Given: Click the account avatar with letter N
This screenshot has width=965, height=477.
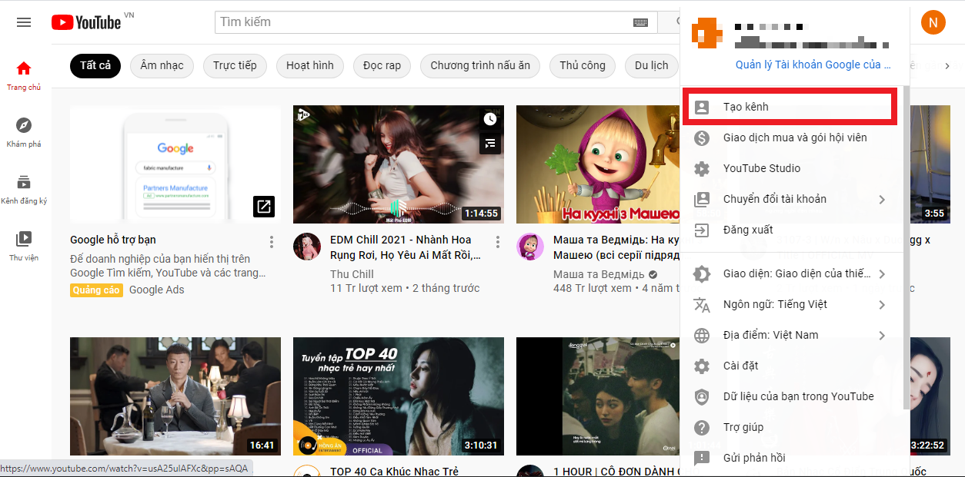Looking at the screenshot, I should pos(933,22).
